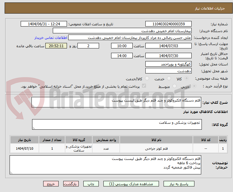233x192 pixels.
Task: Click the goods group textarea تجهیزات پزشکی و سلامت
Action: coord(117,124)
